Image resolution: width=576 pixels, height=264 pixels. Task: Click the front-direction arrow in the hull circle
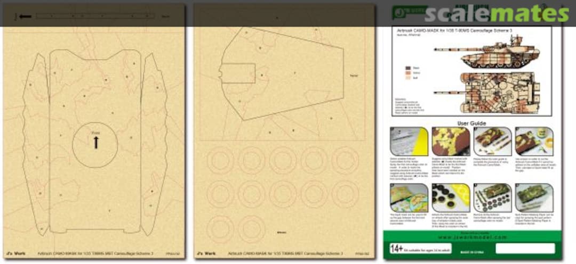pyautogui.click(x=96, y=142)
